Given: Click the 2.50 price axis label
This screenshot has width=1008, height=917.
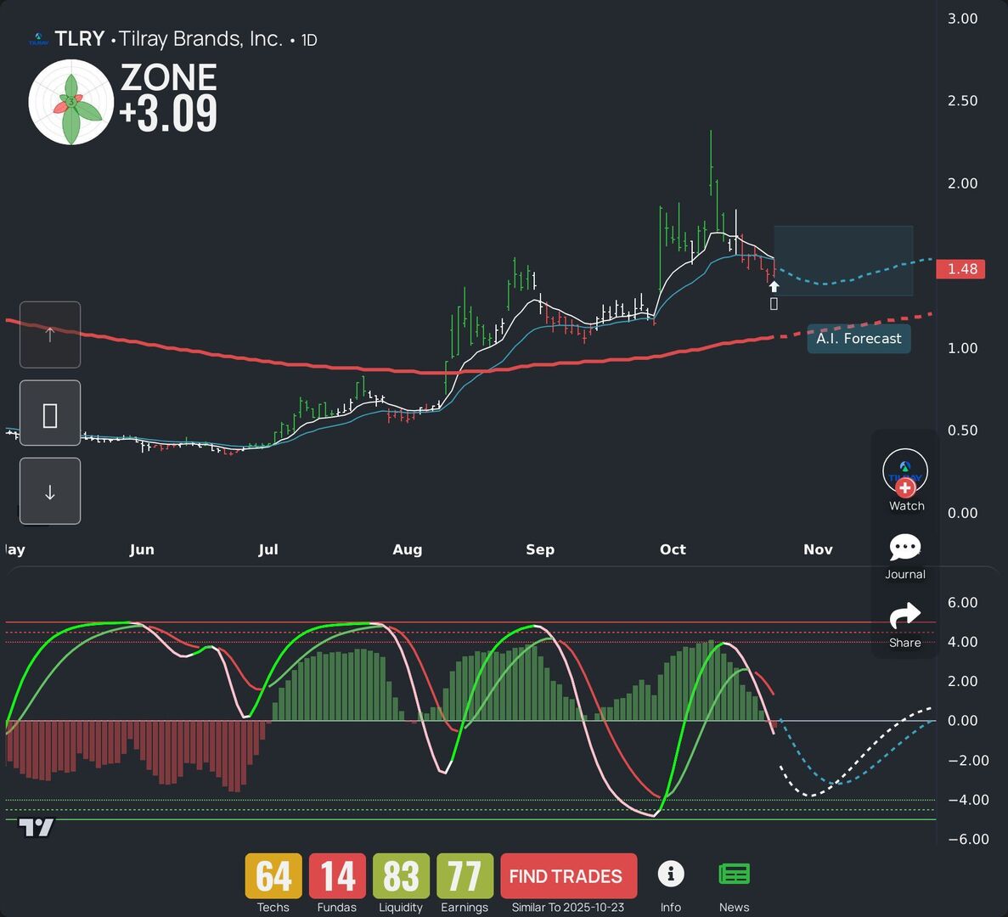Looking at the screenshot, I should [x=962, y=101].
